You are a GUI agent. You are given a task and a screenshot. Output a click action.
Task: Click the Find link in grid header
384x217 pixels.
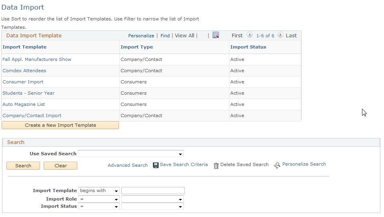click(165, 36)
